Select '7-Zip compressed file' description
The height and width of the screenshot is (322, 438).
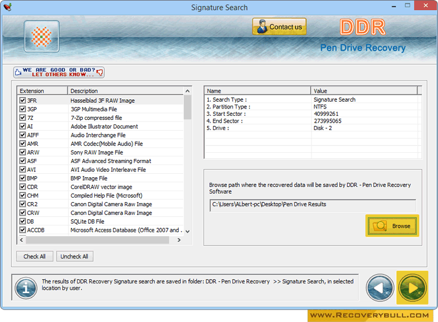click(x=96, y=118)
